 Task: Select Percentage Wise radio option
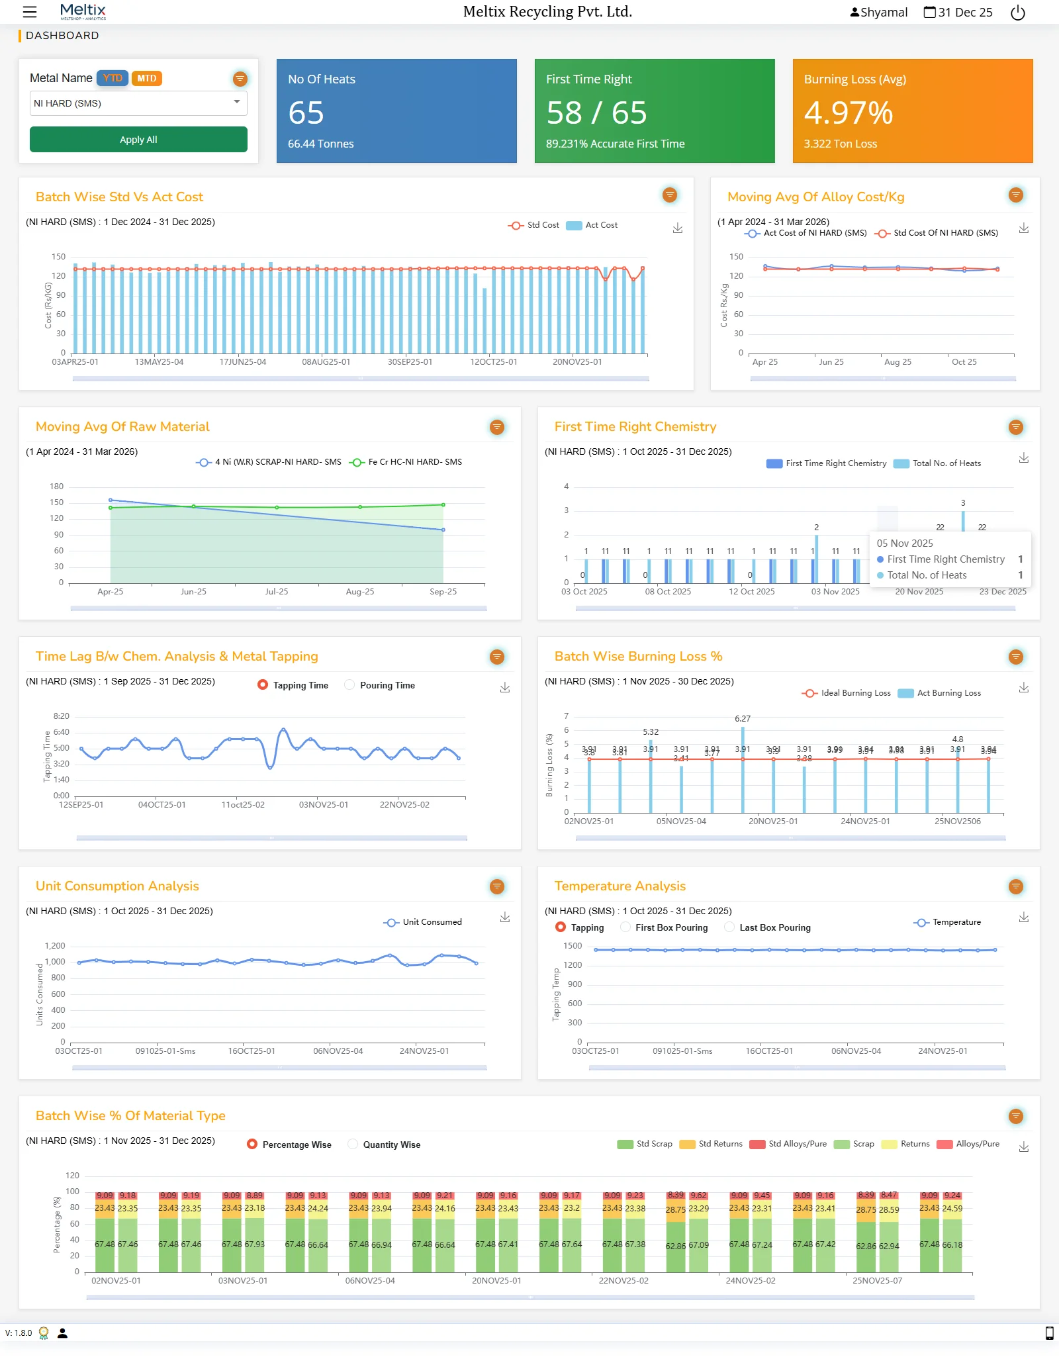click(x=252, y=1144)
